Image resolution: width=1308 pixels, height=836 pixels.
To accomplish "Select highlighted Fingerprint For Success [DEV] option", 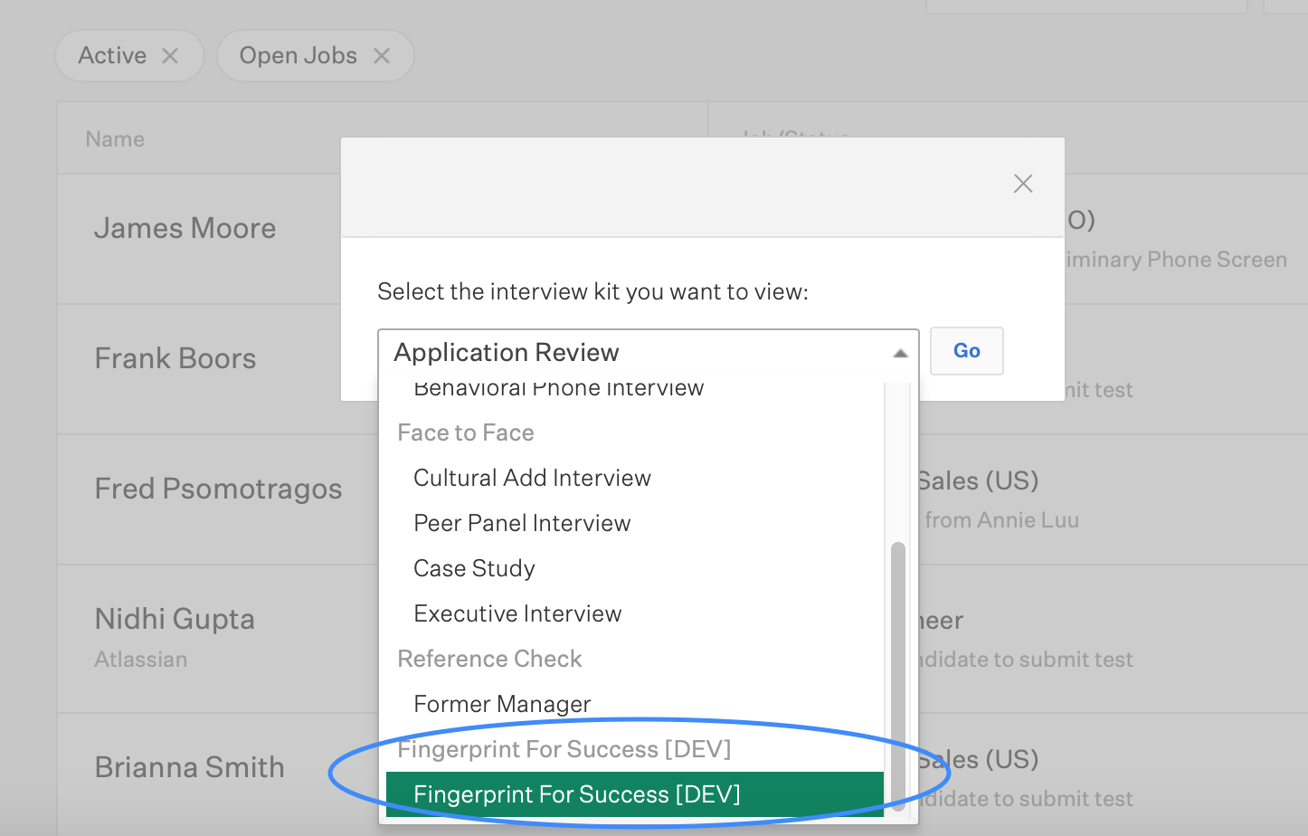I will click(x=577, y=794).
